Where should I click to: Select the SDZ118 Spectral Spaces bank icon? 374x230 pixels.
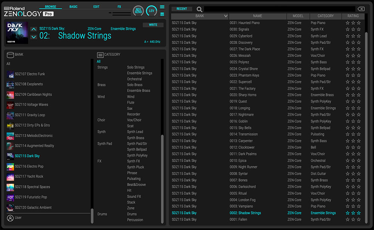[10, 187]
